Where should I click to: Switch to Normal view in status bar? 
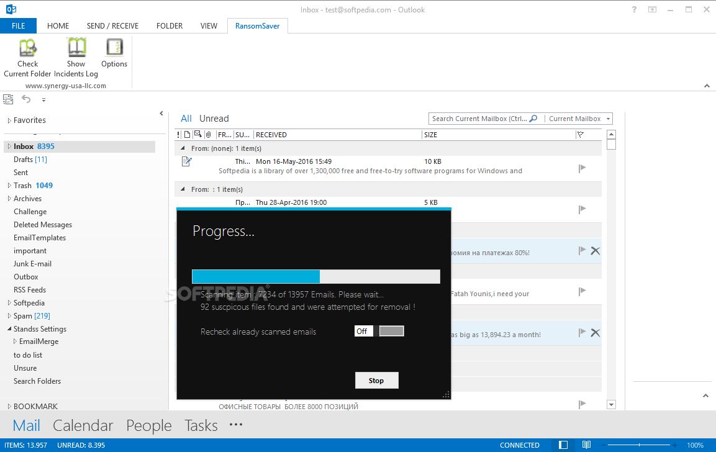tap(563, 445)
